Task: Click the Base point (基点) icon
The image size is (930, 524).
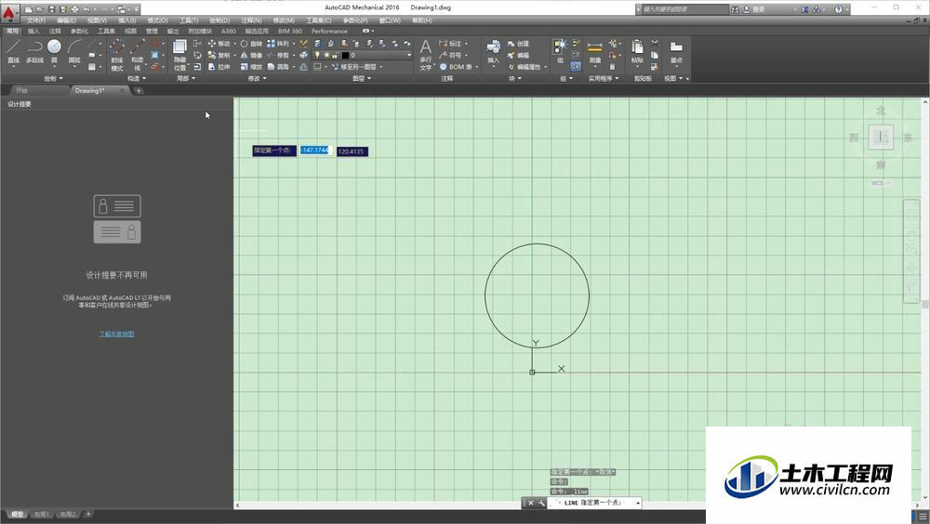Action: click(676, 51)
